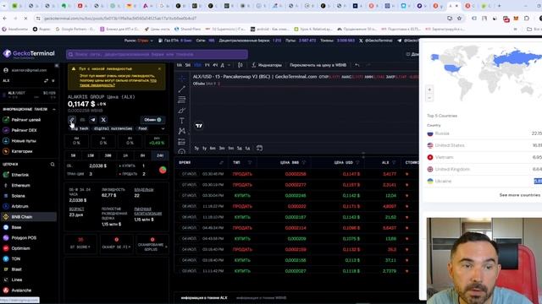
Task: Zoom out on the countries map
Action: click(x=429, y=98)
